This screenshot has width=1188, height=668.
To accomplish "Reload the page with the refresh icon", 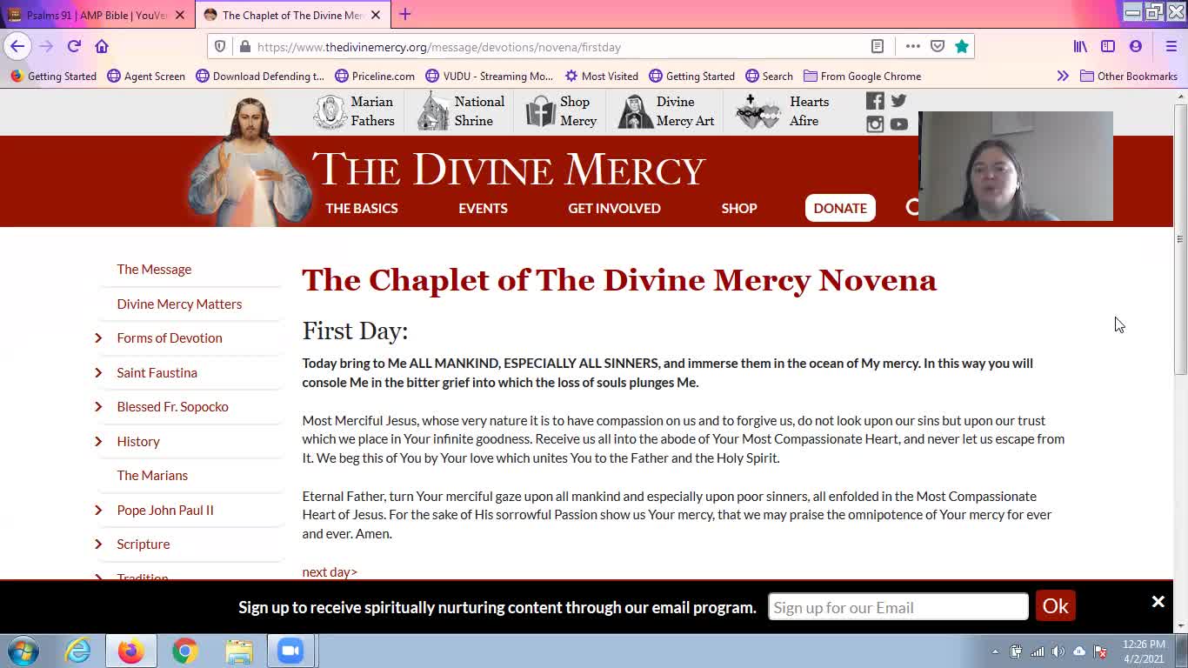I will coord(74,46).
